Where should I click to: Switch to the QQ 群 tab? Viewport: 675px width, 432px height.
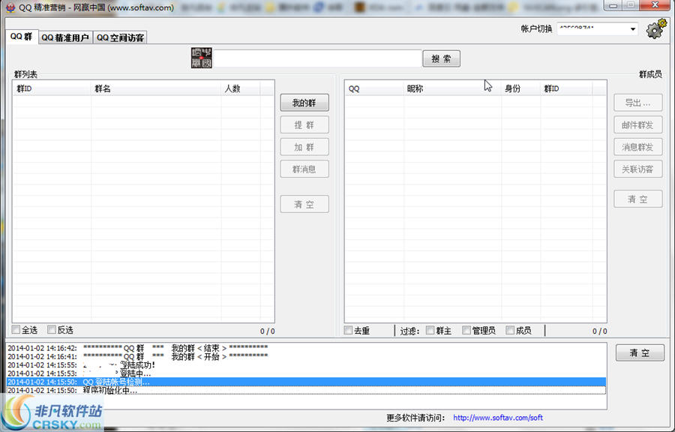coord(22,37)
